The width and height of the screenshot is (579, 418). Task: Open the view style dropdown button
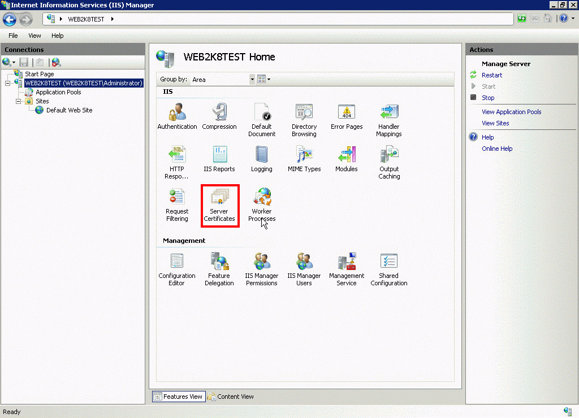point(263,80)
